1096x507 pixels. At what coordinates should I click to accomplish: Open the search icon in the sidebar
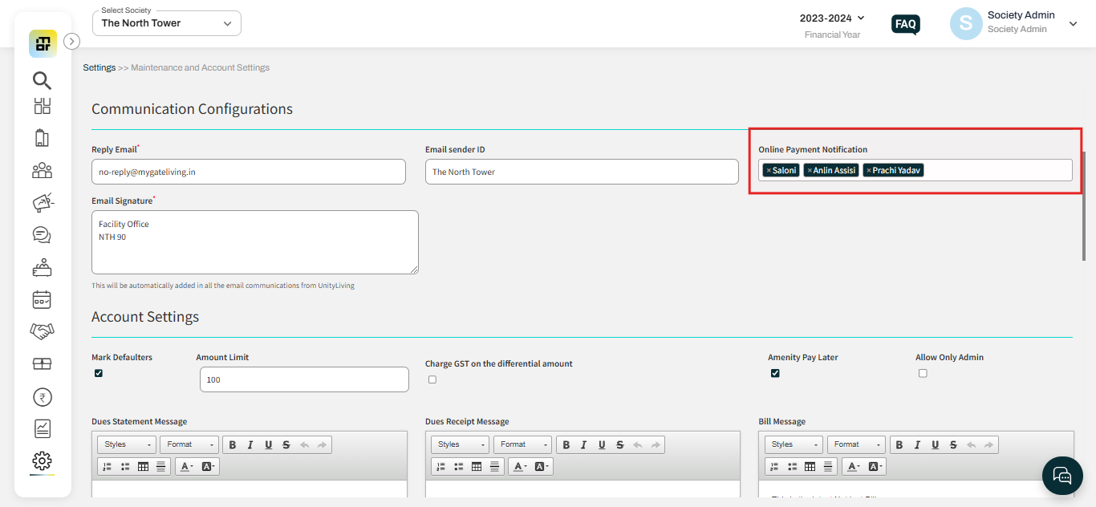(x=42, y=80)
